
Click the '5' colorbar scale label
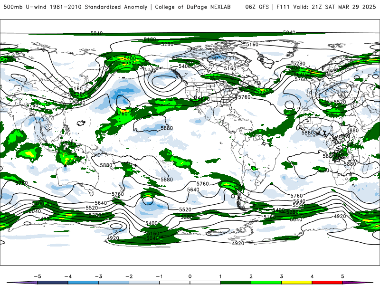point(342,276)
